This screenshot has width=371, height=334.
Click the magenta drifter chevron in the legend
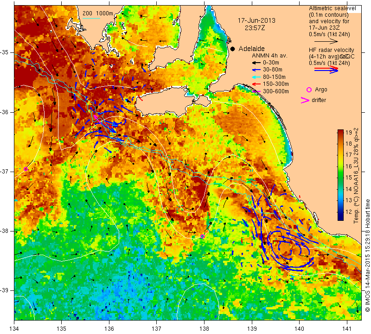pyautogui.click(x=305, y=100)
